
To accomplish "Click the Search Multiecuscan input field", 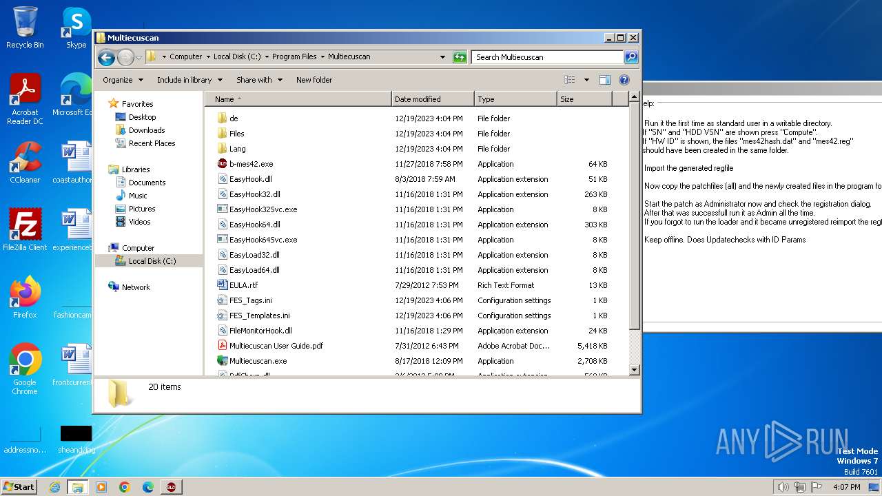I will coord(548,57).
